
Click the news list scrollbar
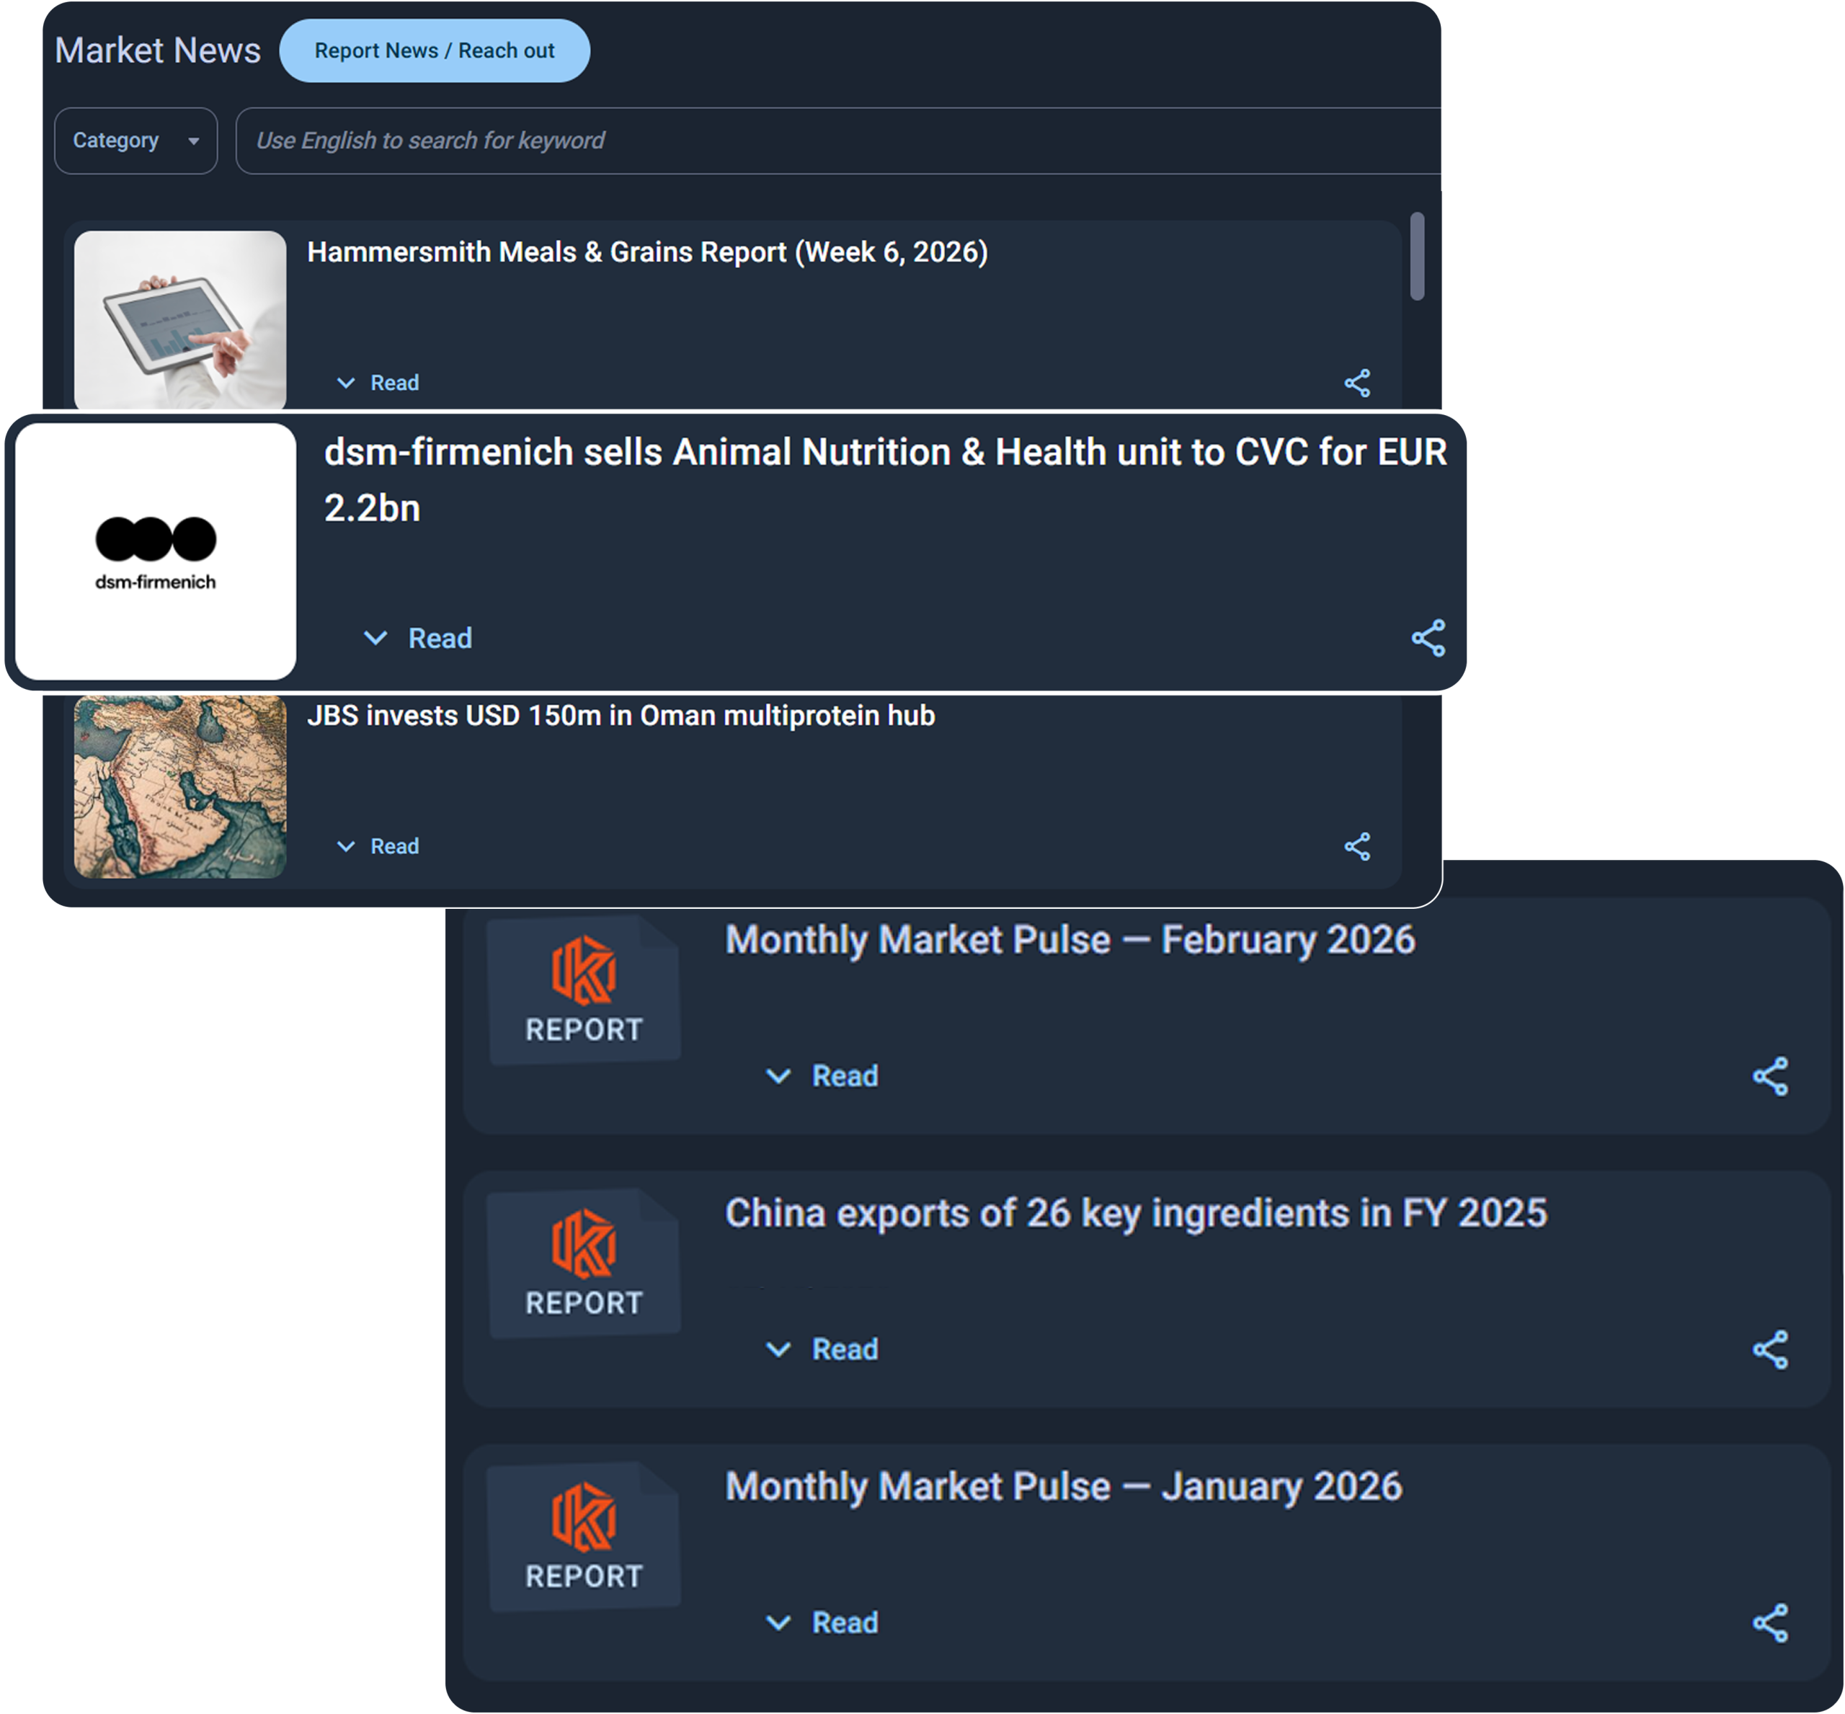point(1416,257)
